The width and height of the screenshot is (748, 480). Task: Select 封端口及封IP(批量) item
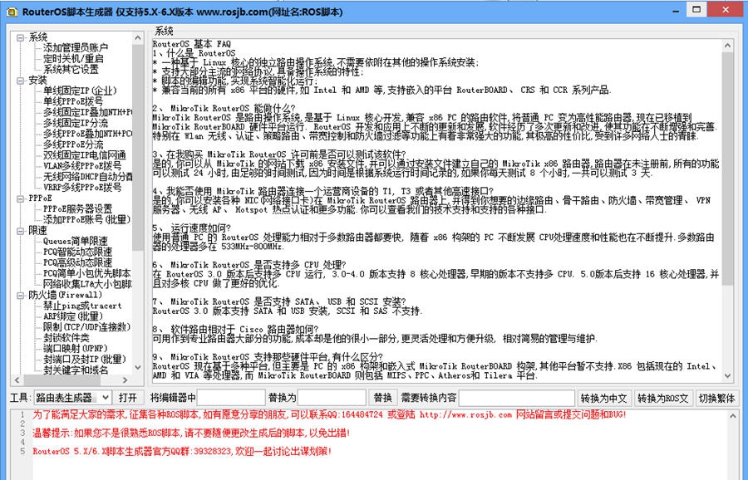pos(85,360)
